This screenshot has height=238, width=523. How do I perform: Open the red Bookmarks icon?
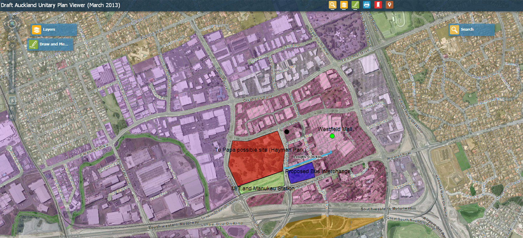pos(378,5)
